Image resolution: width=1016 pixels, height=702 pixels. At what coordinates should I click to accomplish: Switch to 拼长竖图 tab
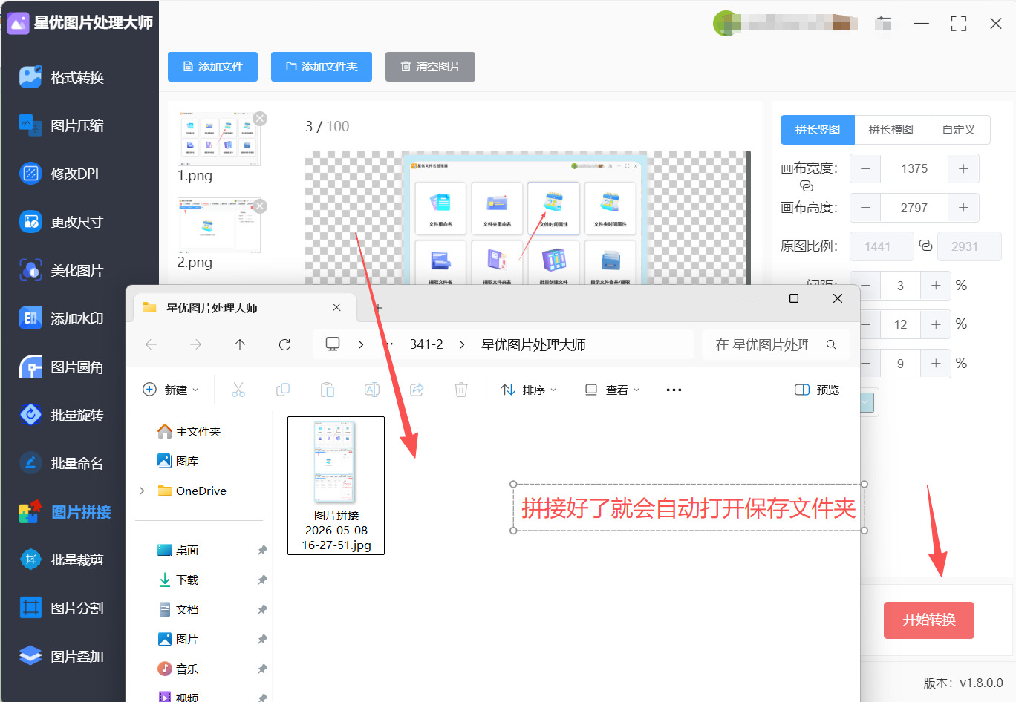click(x=818, y=130)
